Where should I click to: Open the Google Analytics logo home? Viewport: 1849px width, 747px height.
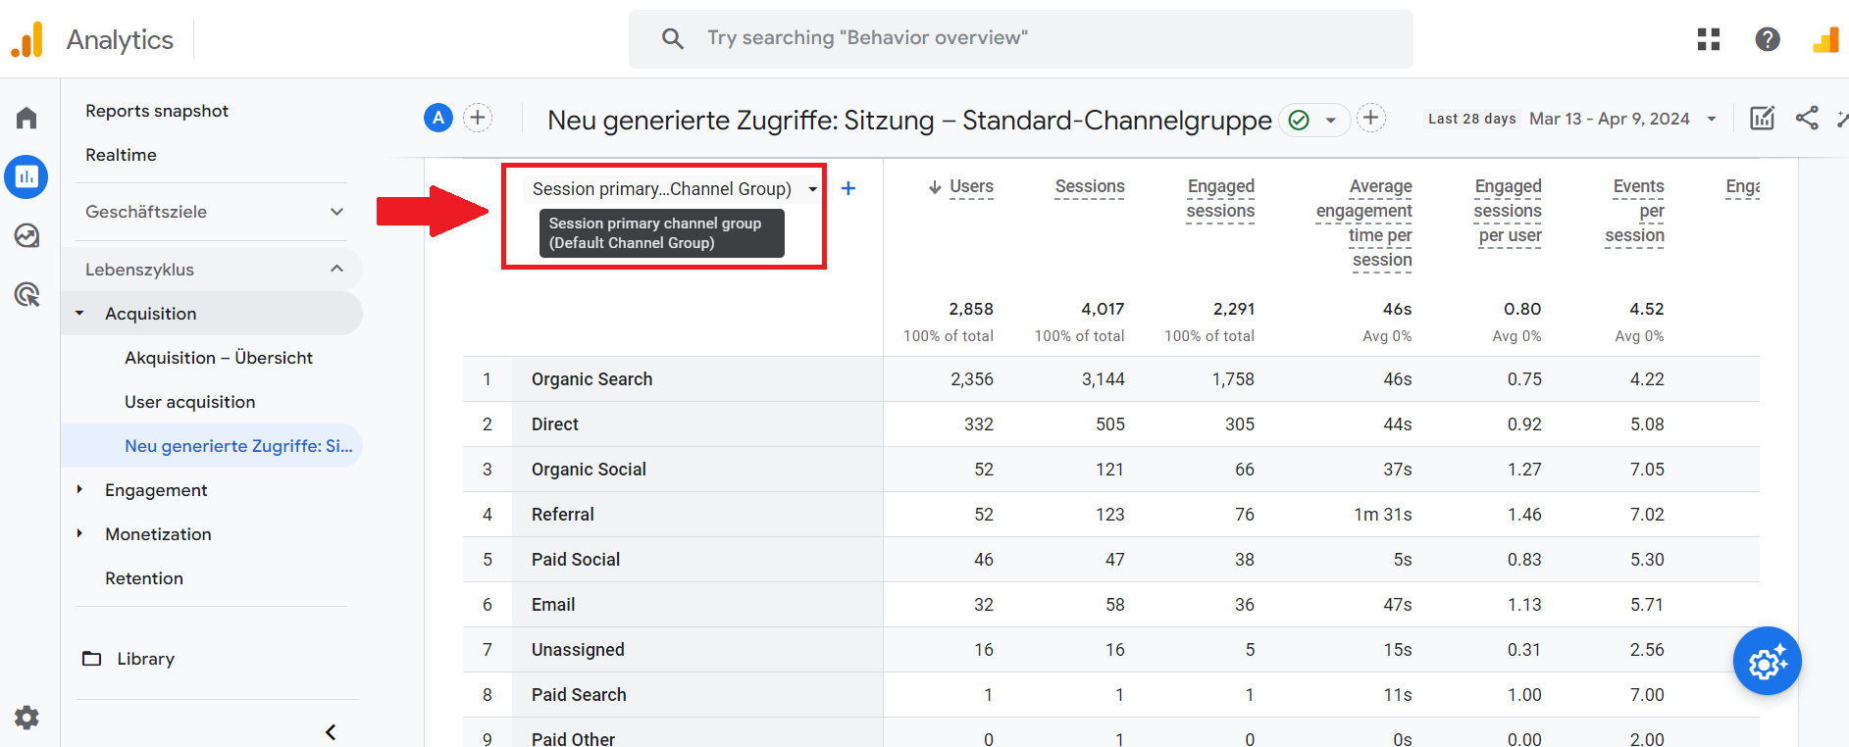[x=27, y=39]
